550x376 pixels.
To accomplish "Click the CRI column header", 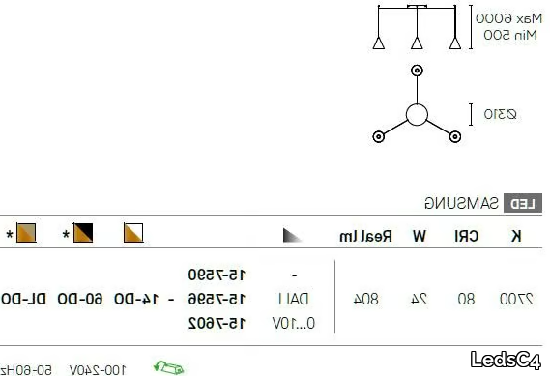I will [466, 236].
